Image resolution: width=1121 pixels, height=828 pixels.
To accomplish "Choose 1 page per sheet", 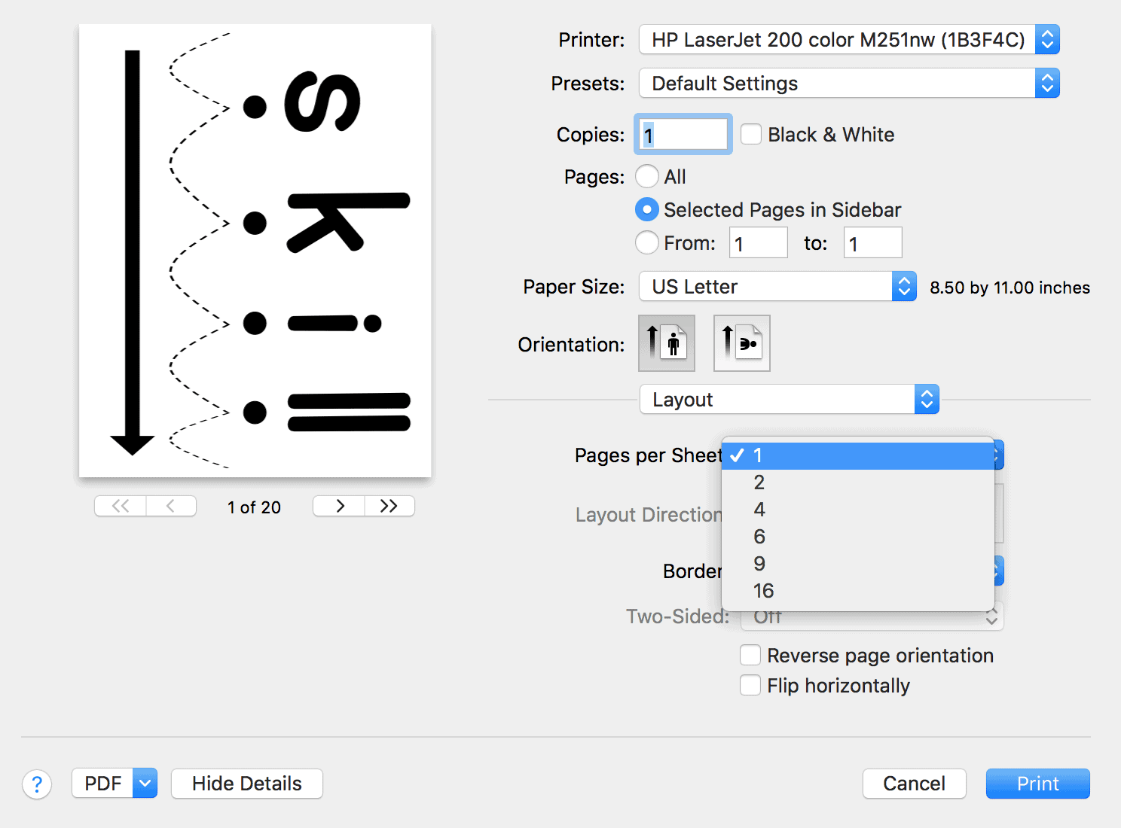I will (858, 455).
